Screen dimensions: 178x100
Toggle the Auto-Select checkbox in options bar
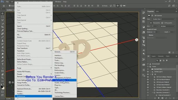[10, 6]
